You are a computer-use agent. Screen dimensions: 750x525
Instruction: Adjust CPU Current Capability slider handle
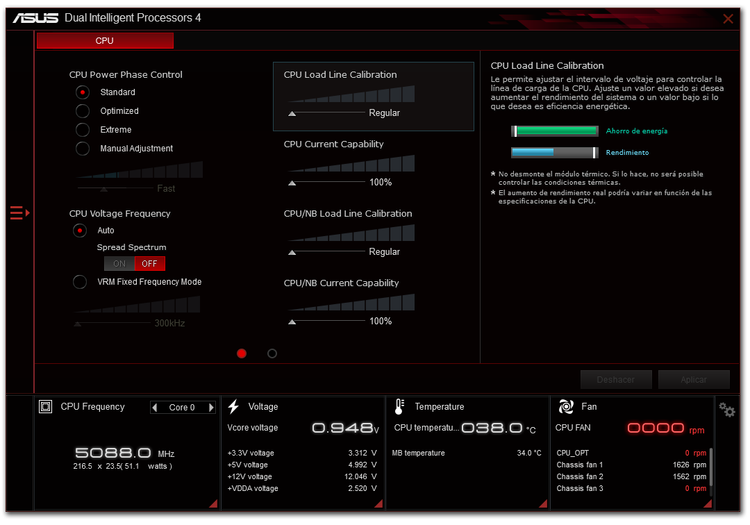click(292, 183)
